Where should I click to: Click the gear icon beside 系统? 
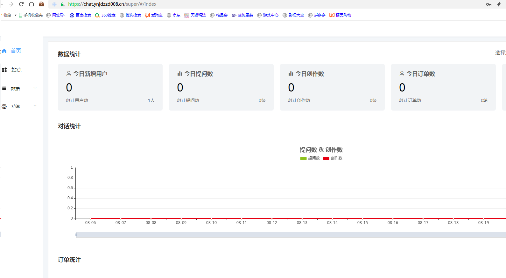(4, 106)
